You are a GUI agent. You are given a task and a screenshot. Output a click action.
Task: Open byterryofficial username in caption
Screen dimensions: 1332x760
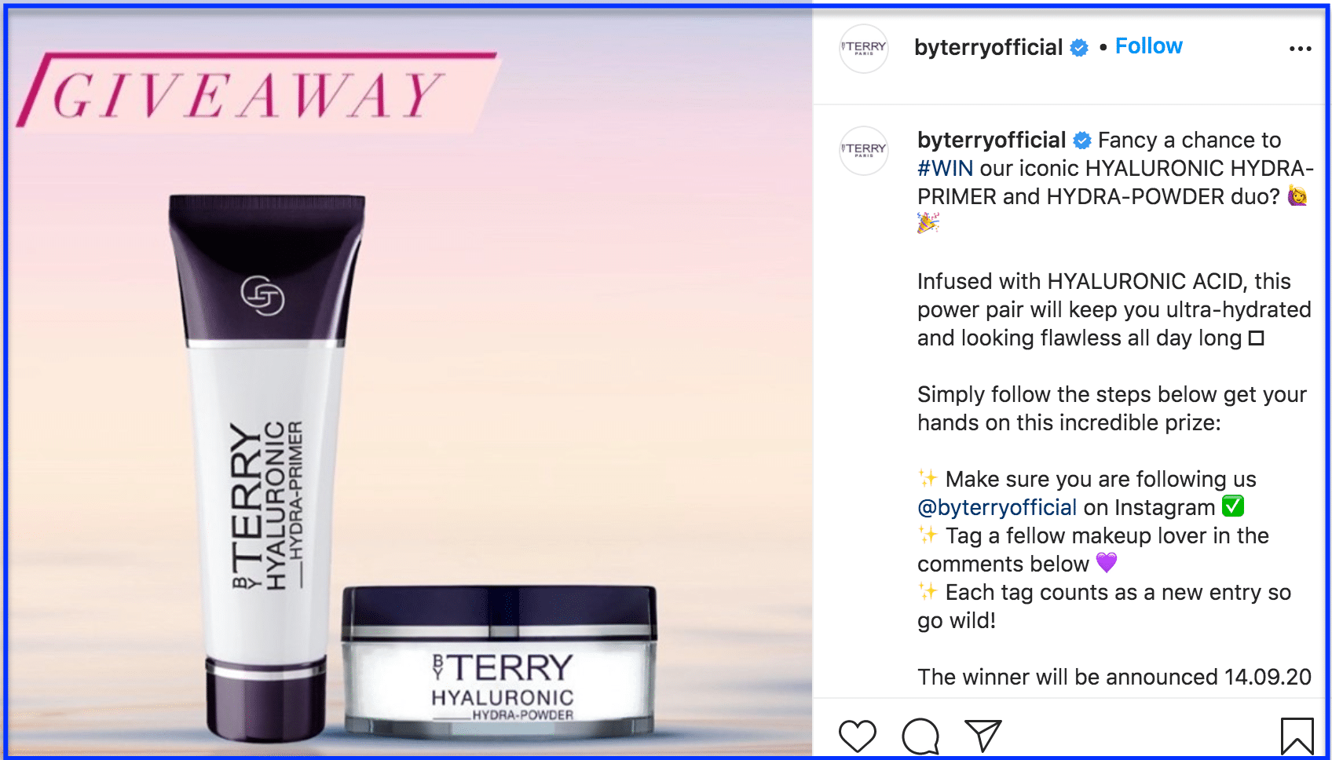click(x=991, y=141)
